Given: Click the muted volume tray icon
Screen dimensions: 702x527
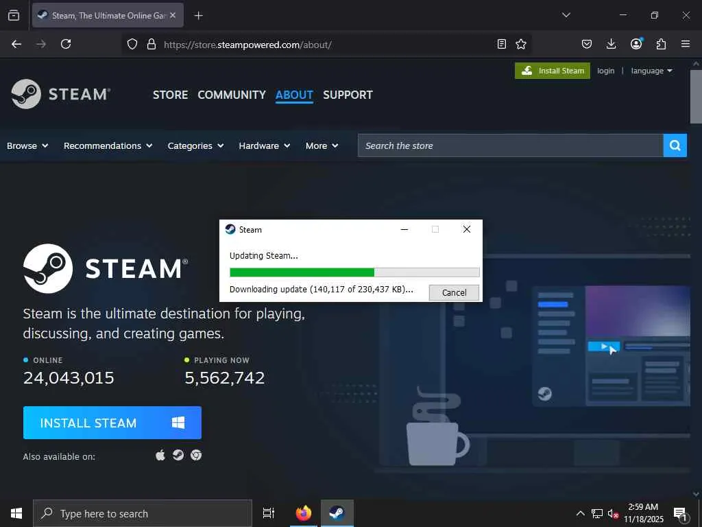Looking at the screenshot, I should point(613,513).
